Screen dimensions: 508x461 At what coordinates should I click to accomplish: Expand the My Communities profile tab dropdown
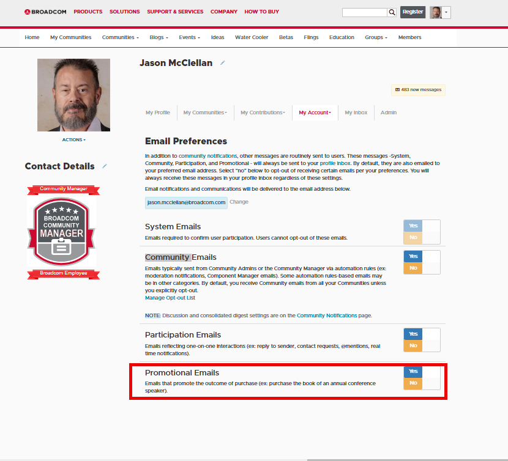205,112
